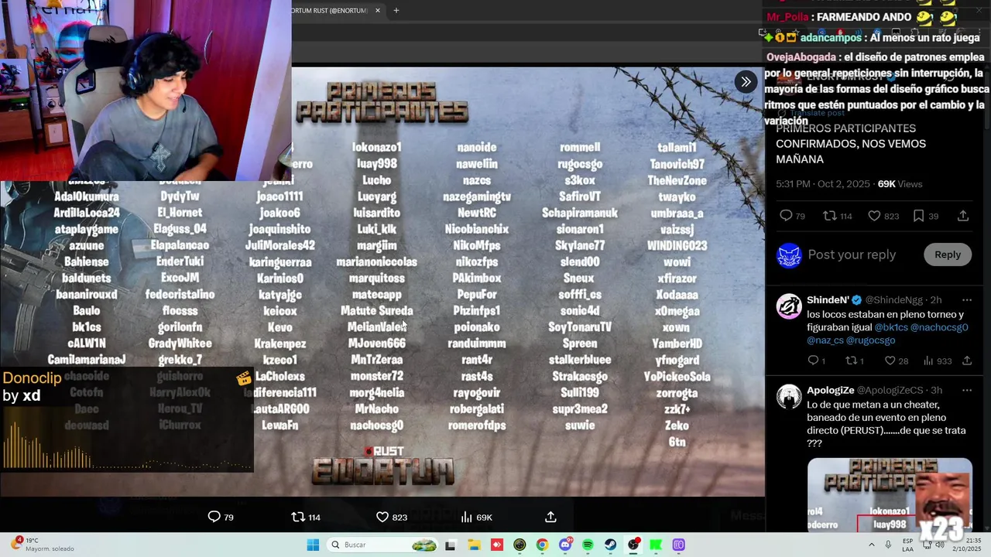Open File Explorer from the taskbar
The height and width of the screenshot is (557, 991).
[x=474, y=545]
